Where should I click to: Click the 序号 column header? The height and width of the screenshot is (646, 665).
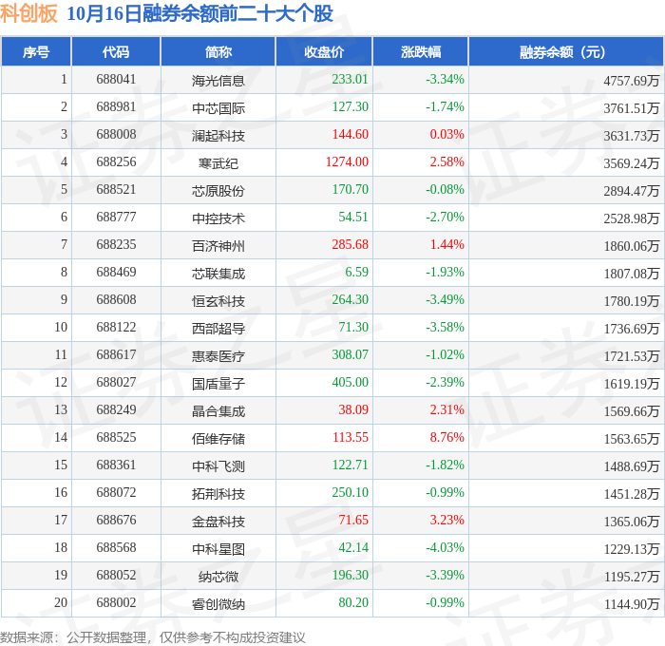point(36,51)
